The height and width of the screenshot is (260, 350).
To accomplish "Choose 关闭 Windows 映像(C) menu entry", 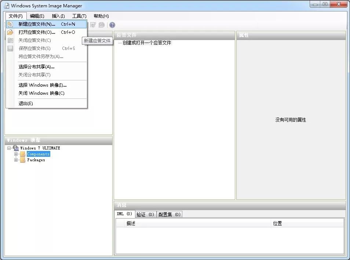I will tap(47, 93).
